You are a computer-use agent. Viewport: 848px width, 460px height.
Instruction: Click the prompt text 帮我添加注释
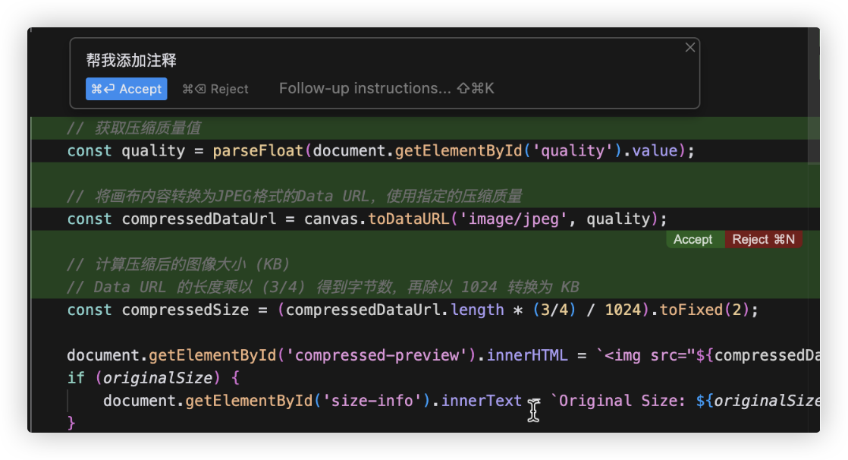[131, 61]
